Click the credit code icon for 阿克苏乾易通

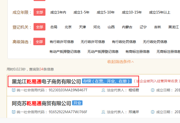pyautogui.click(x=13, y=112)
